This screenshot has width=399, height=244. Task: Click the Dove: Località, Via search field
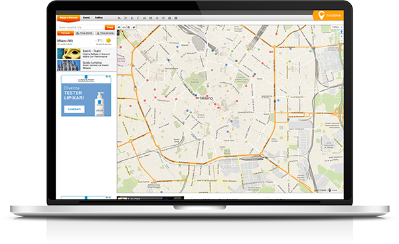tap(81, 27)
